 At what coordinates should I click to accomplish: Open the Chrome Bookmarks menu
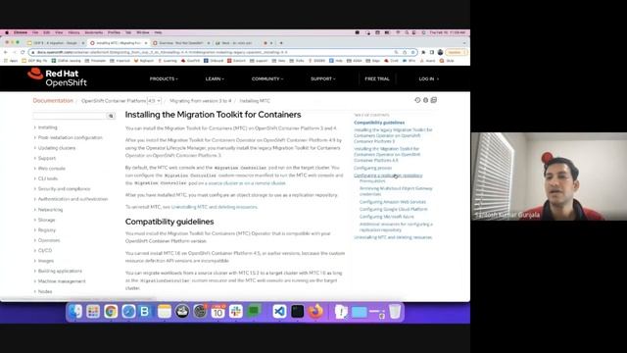point(94,32)
